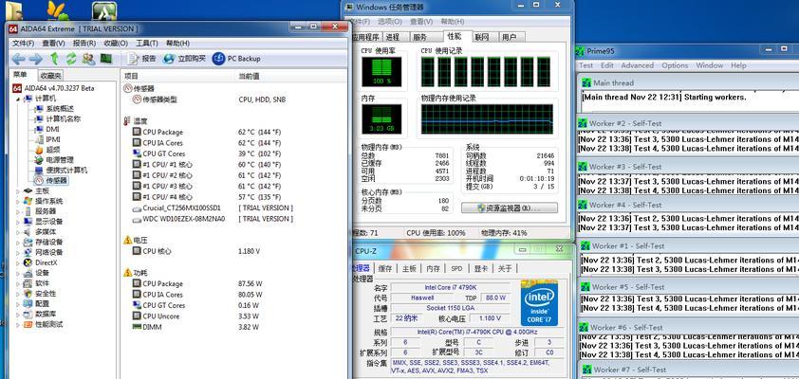
Task: Click AIDA64 v4.70.3237 Beta root node
Action: (59, 88)
